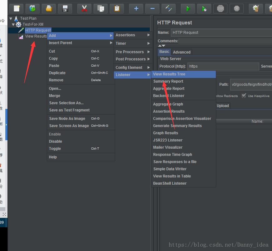The height and width of the screenshot is (251, 272).
Task: Click Duplicate in context menu
Action: pyautogui.click(x=81, y=73)
